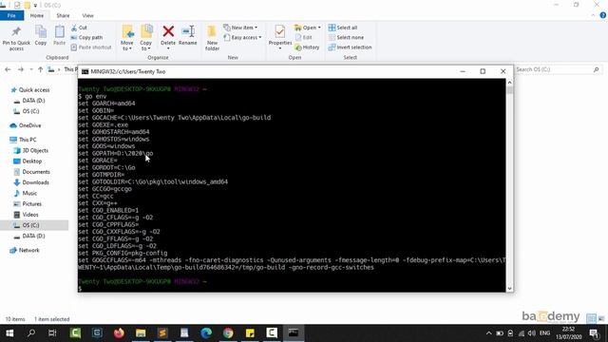608x342 pixels.
Task: Select Quick access in navigation pane
Action: click(30, 90)
